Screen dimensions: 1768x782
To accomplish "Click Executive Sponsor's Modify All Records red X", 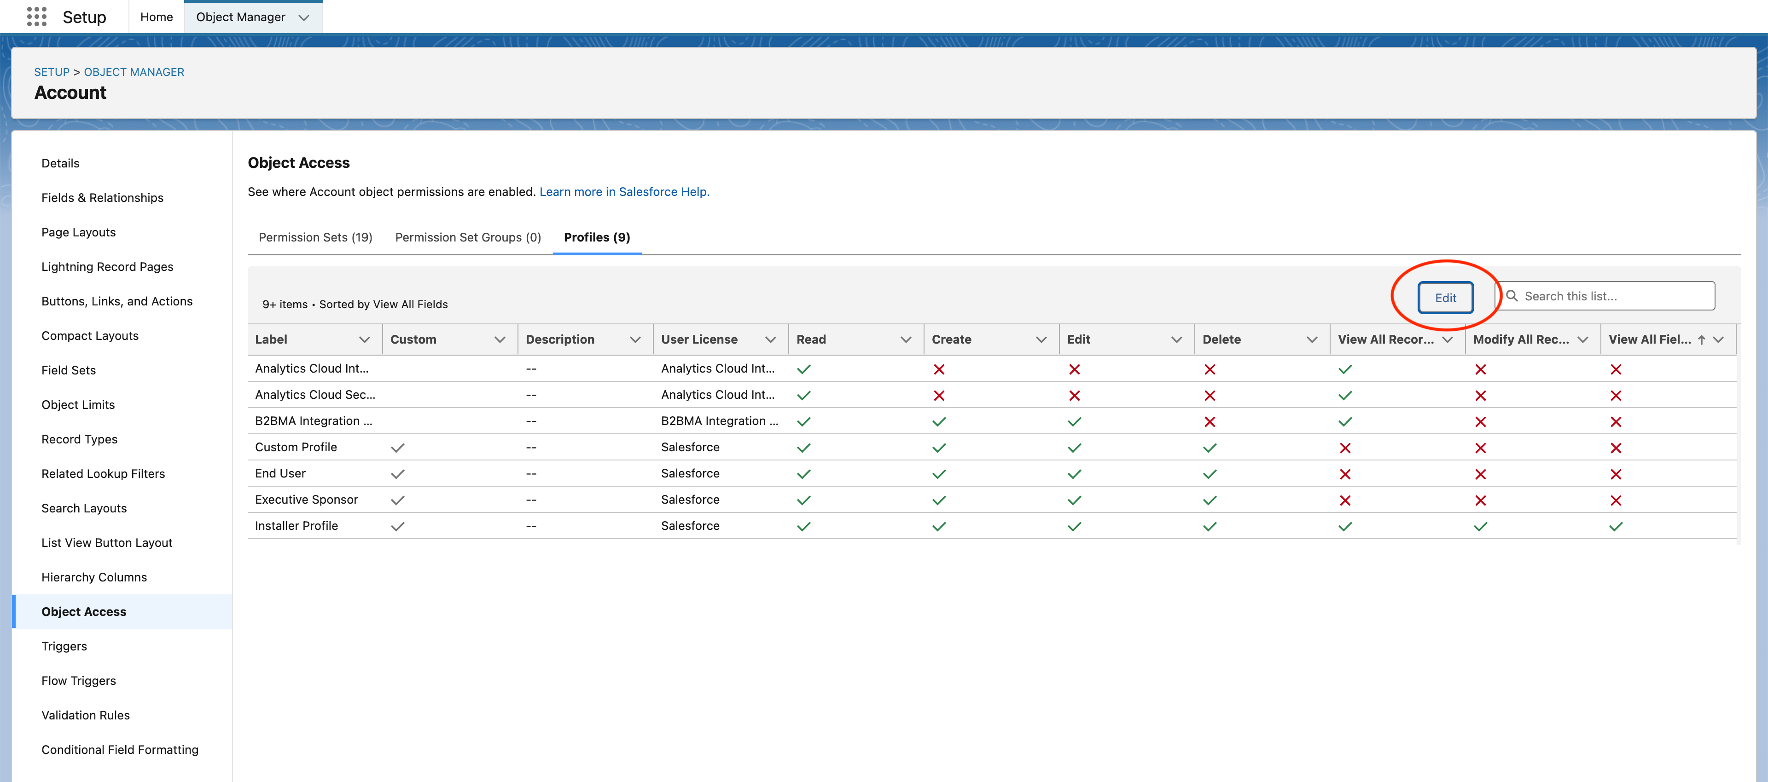I will [1480, 500].
